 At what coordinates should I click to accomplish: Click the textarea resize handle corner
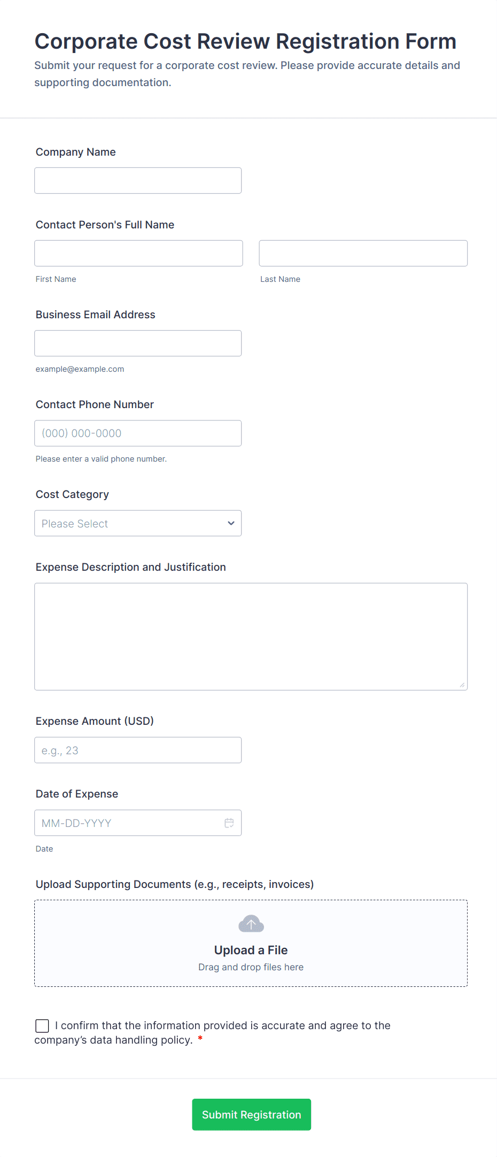462,685
